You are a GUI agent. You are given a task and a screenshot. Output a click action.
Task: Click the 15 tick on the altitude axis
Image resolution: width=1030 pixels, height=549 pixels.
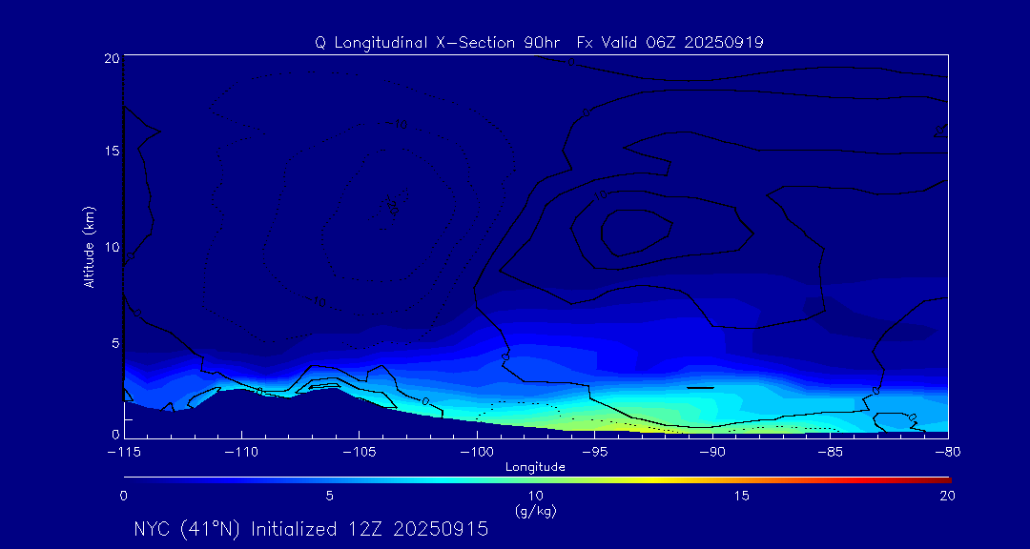click(x=111, y=151)
